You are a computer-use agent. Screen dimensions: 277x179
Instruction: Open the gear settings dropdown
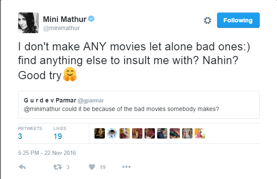click(207, 20)
